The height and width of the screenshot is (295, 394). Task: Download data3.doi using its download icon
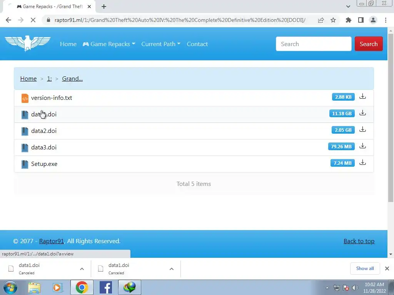click(x=362, y=146)
